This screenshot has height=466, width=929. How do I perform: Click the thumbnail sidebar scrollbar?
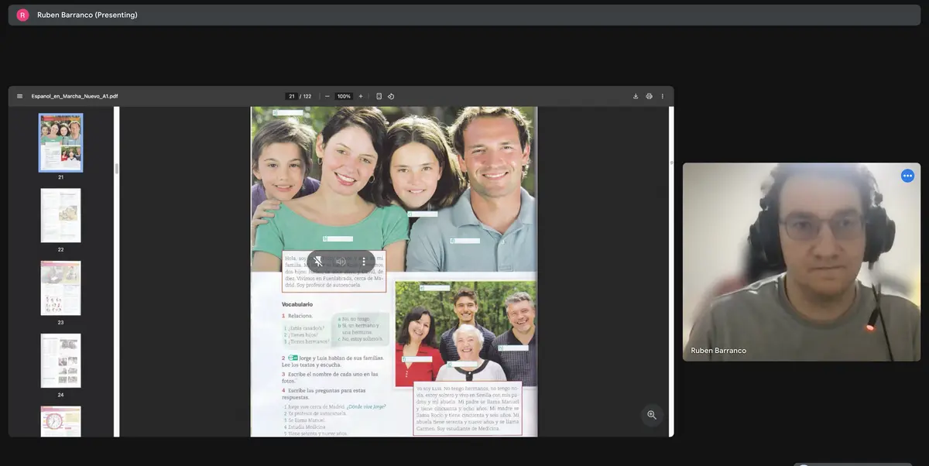[x=117, y=168]
